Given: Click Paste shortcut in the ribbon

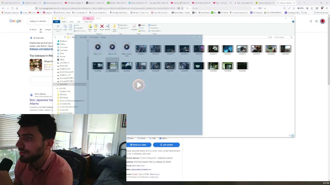Looking at the screenshot, I should 80,31.
